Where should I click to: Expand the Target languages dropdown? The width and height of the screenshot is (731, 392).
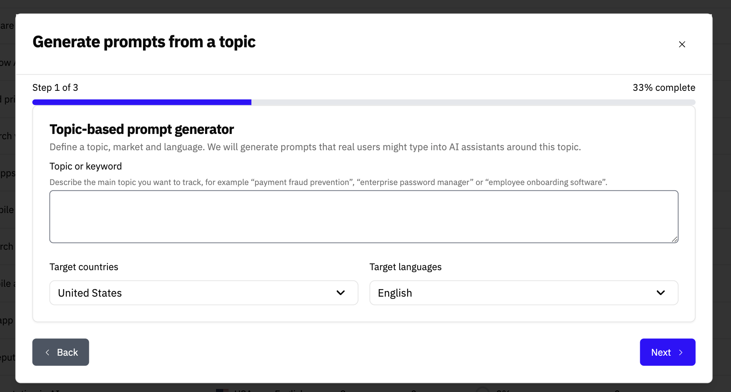tap(523, 292)
